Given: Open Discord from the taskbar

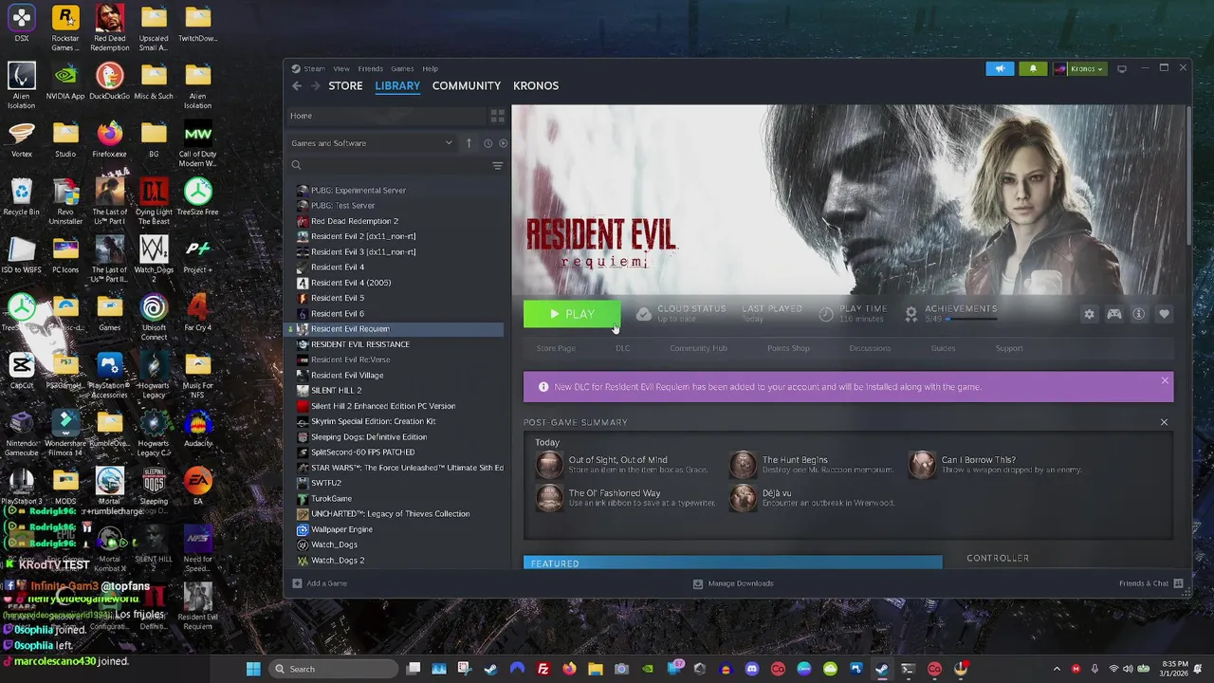Looking at the screenshot, I should click(752, 669).
